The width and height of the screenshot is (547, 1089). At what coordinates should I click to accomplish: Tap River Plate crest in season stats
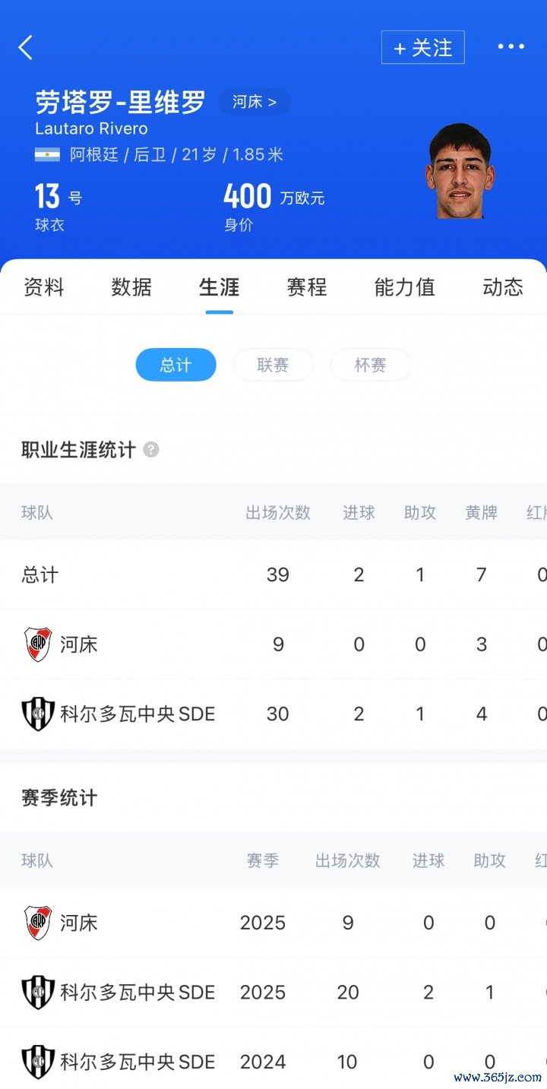tap(37, 923)
